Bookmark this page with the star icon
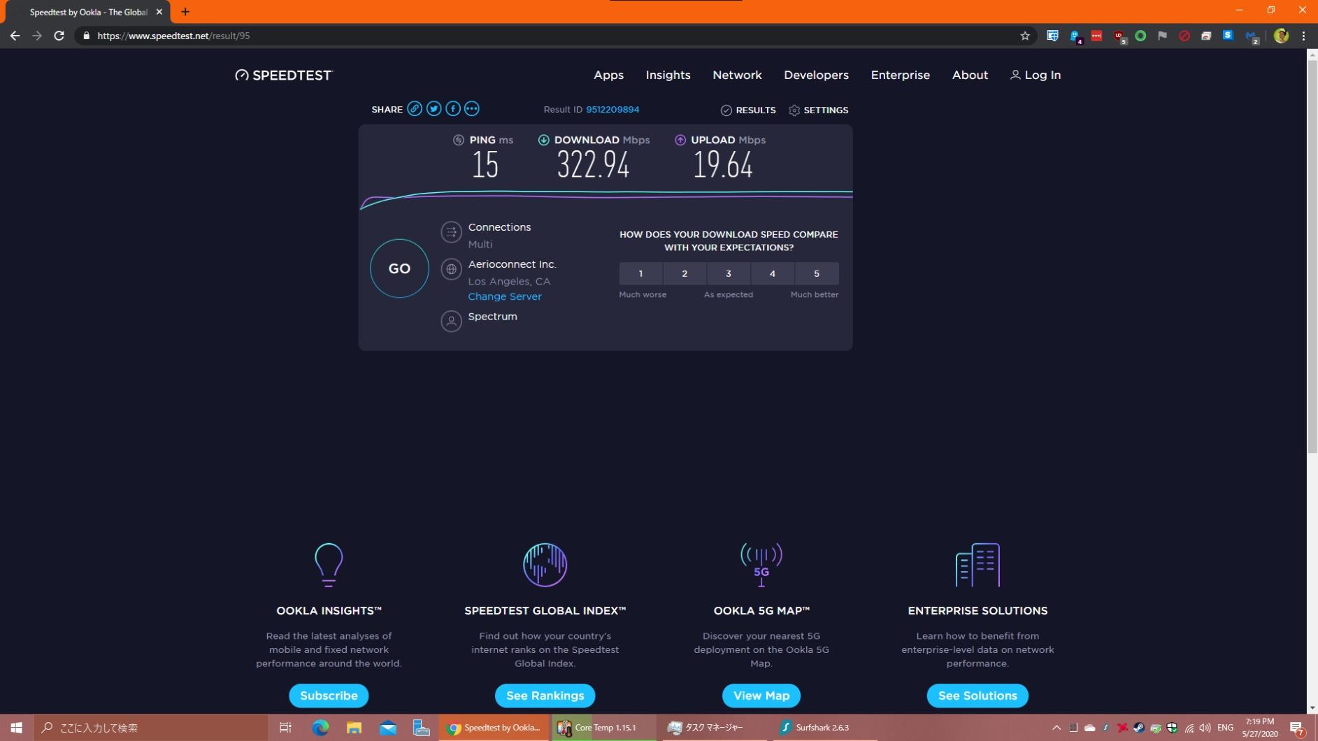 [x=1025, y=36]
